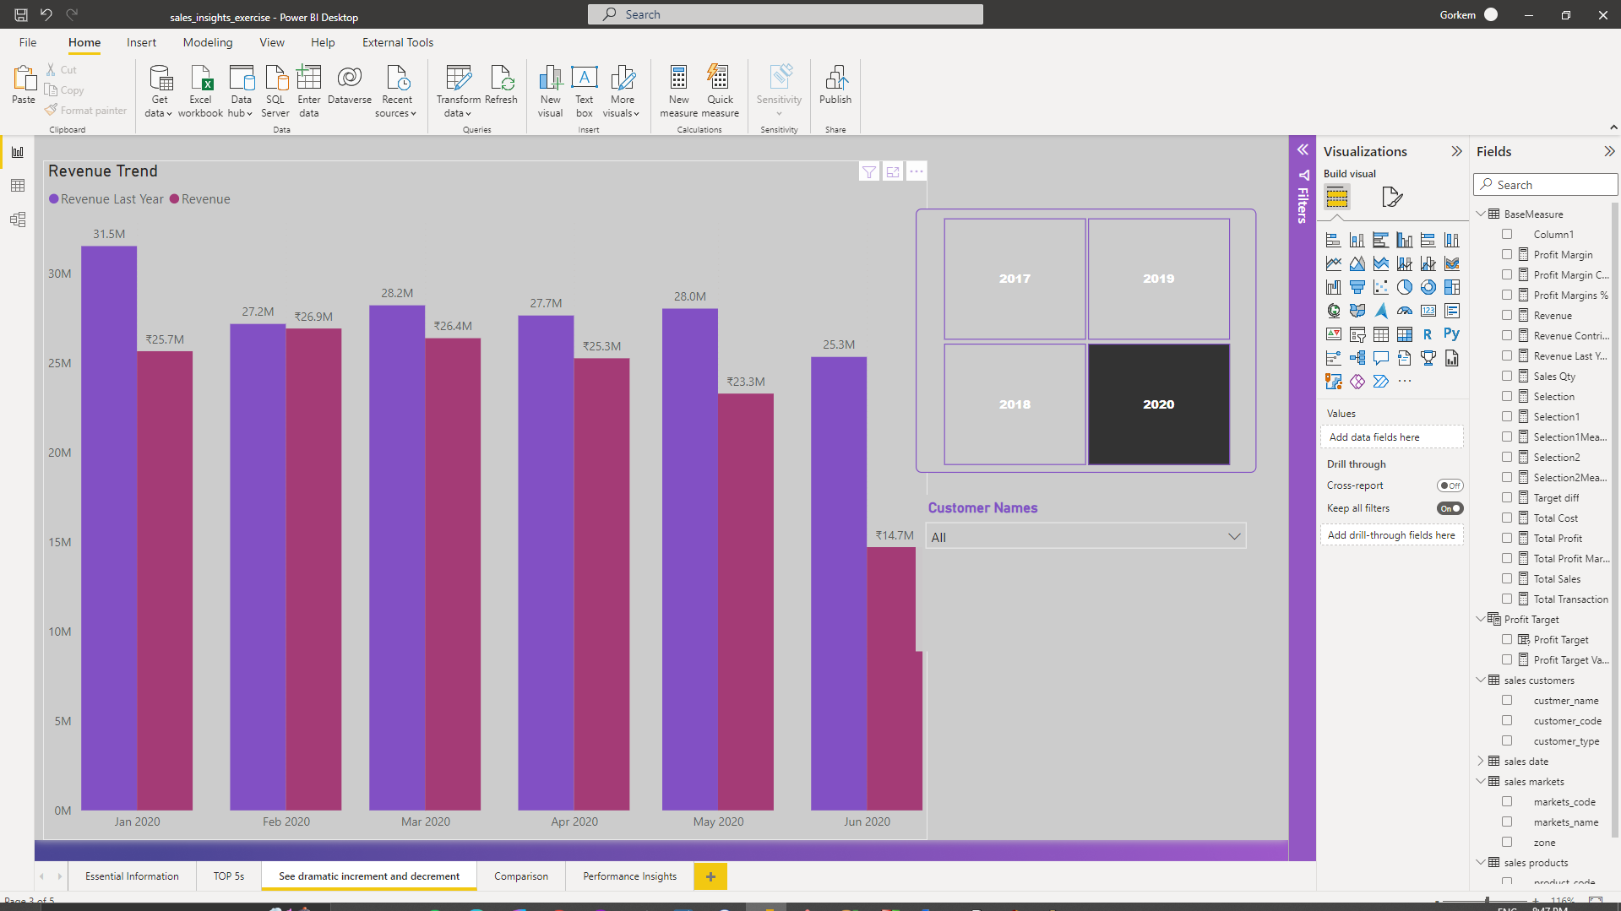The height and width of the screenshot is (911, 1621).
Task: Select the area chart visual
Action: tap(1357, 263)
